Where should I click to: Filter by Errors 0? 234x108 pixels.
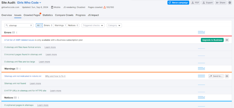point(48,25)
